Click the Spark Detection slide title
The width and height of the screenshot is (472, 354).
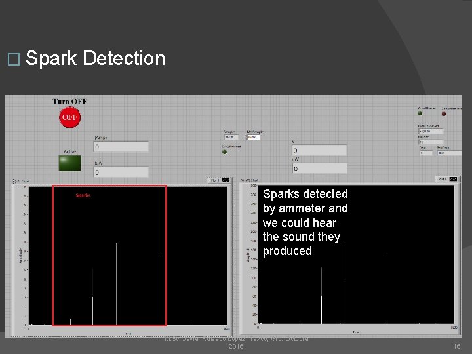(96, 58)
